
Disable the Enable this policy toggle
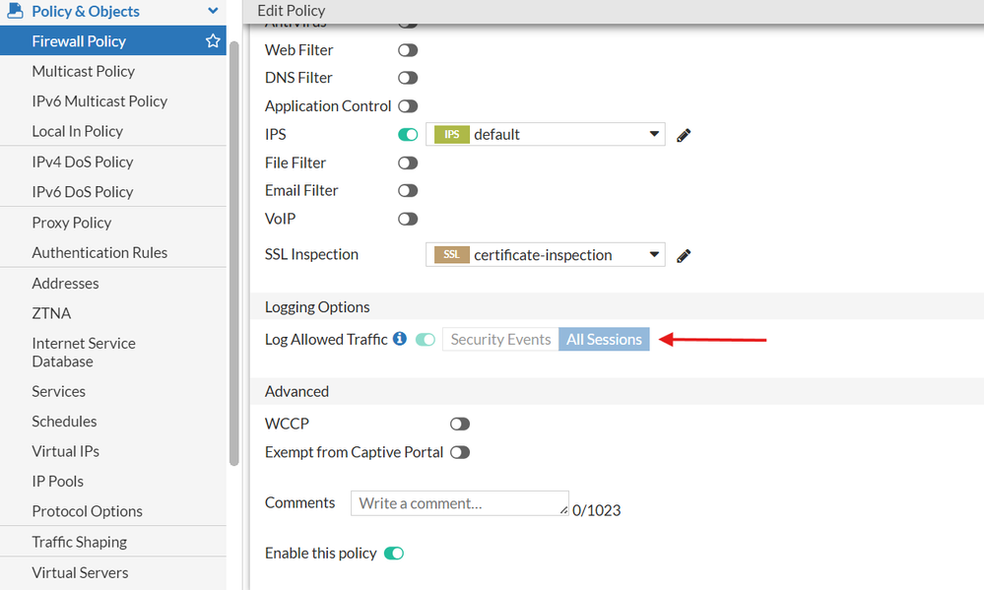click(x=394, y=554)
